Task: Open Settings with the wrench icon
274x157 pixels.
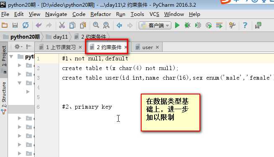Action: click(x=232, y=26)
